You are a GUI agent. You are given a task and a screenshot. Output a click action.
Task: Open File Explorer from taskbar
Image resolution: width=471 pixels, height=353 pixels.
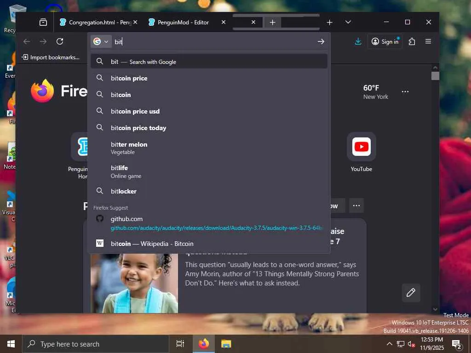pos(226,344)
